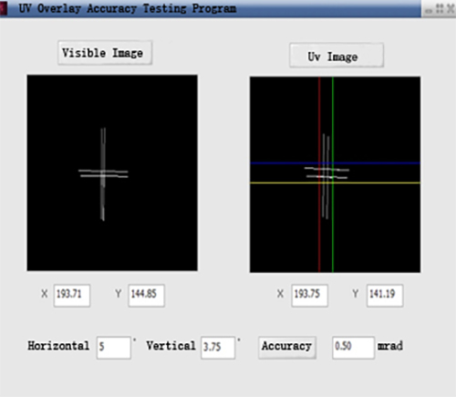
Task: Minimize the testing program window
Action: 429,10
